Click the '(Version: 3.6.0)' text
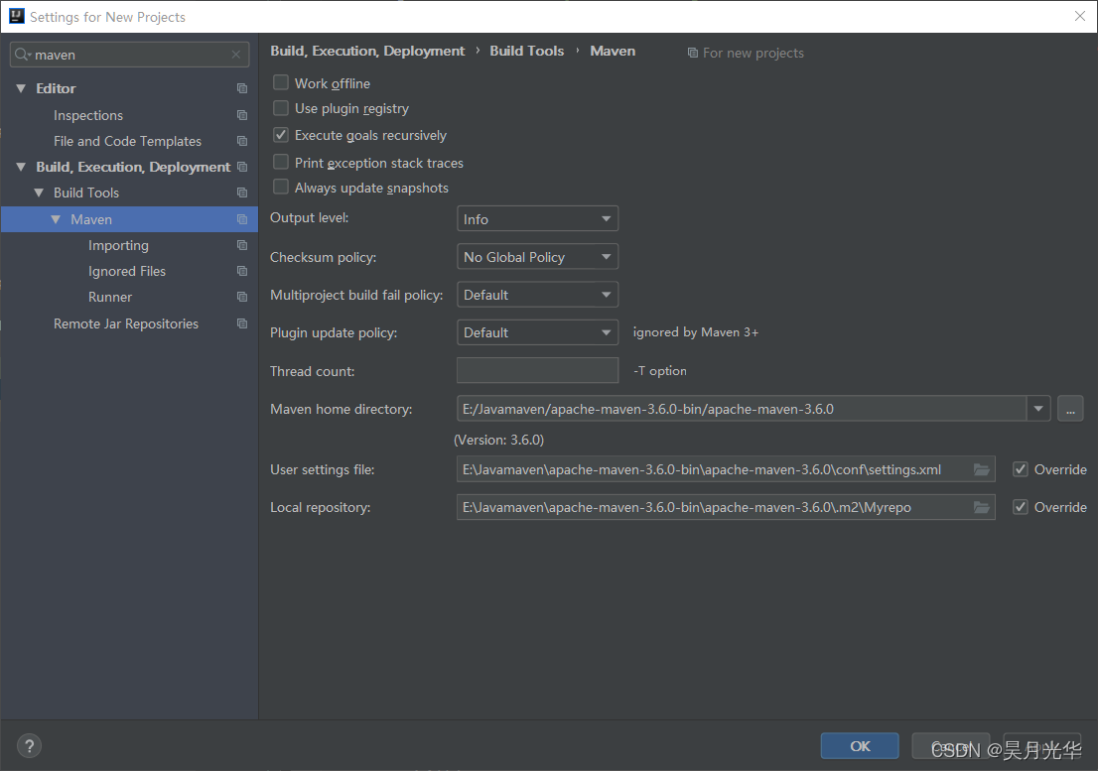 [498, 440]
